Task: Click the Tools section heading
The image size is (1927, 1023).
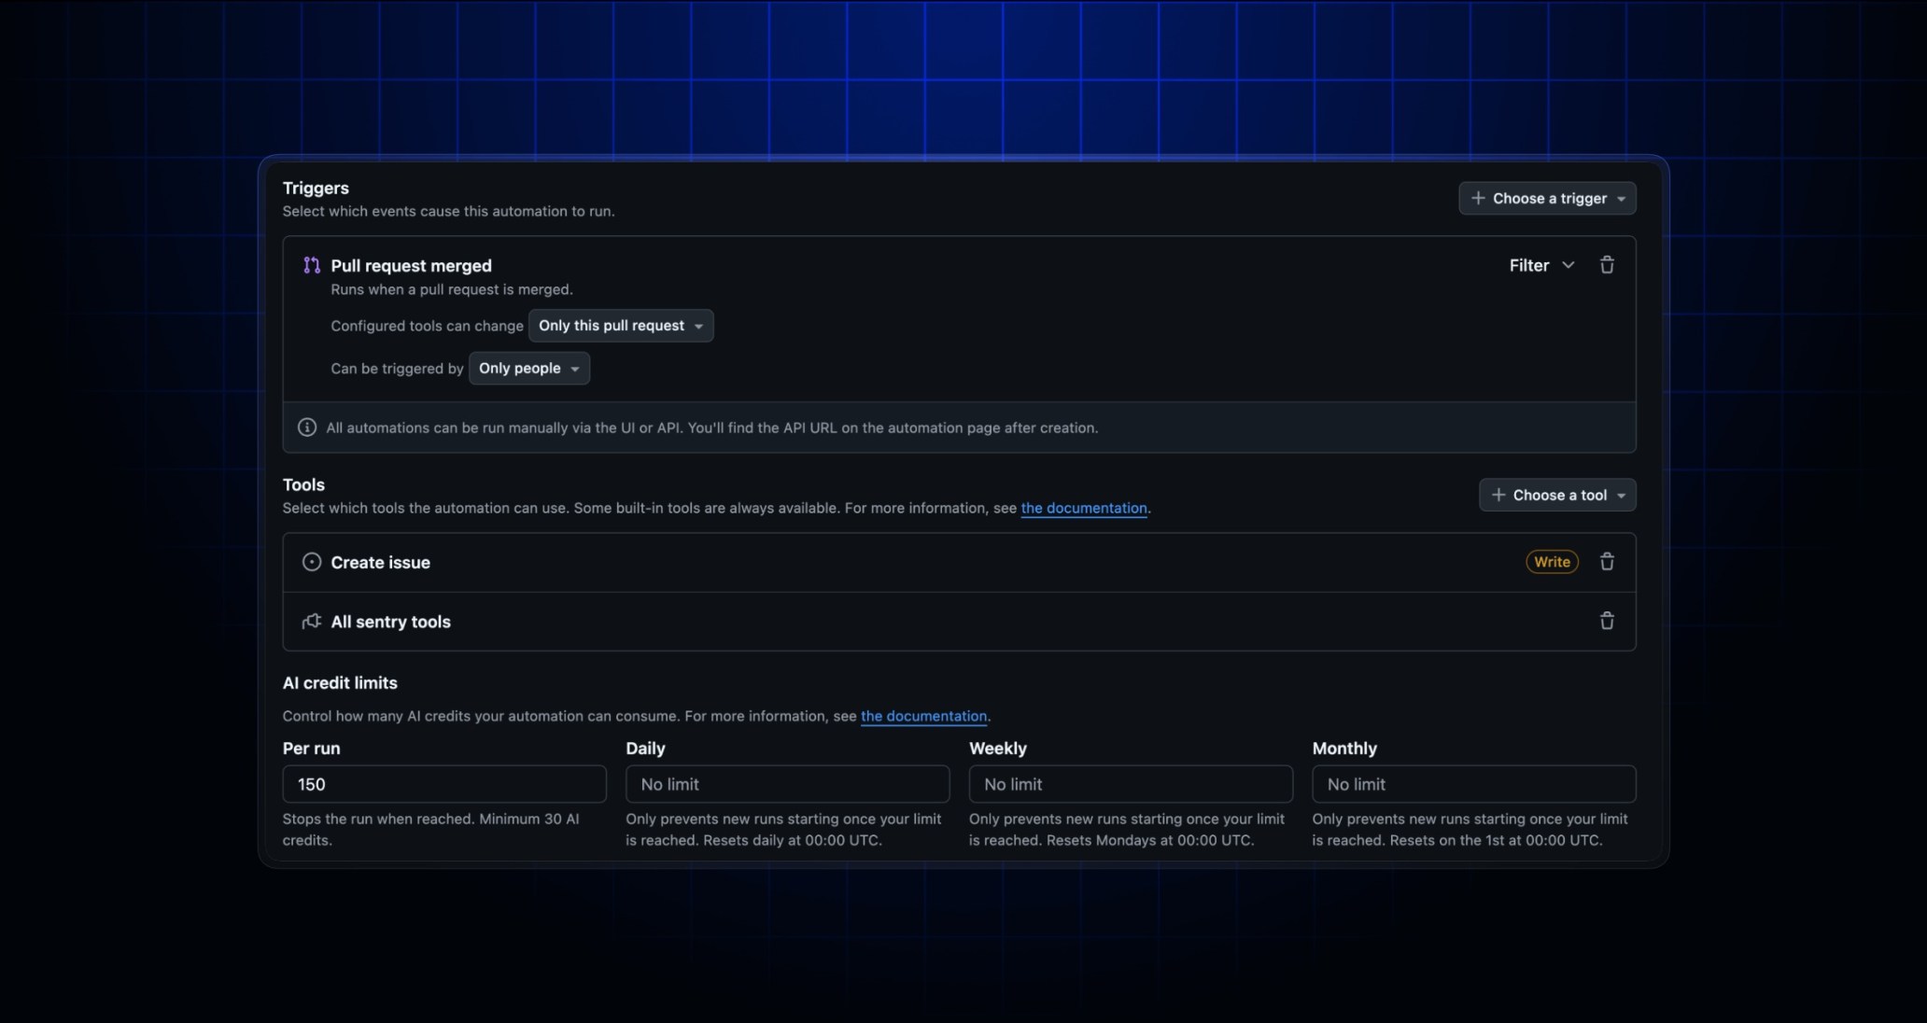Action: tap(303, 484)
